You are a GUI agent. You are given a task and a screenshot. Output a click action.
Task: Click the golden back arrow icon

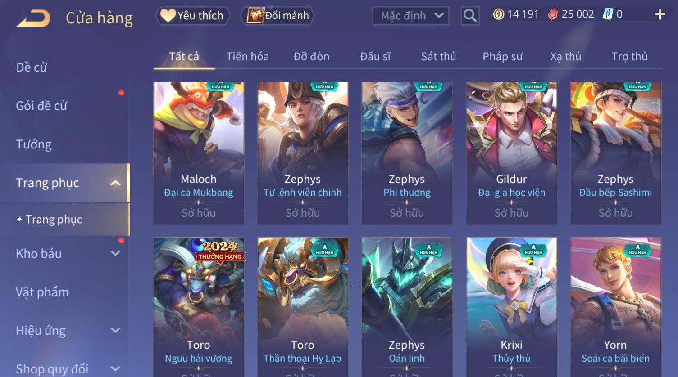click(x=33, y=18)
